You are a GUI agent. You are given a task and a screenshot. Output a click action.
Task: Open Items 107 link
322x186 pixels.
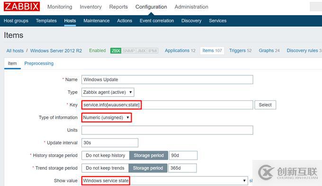[212, 51]
